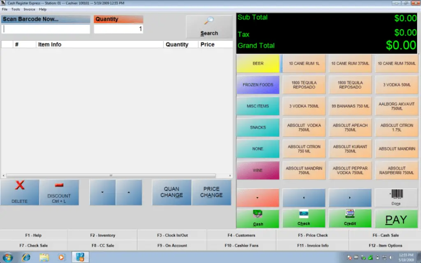Click the barcode Done button
Screen dimensions: 421x263
[x=396, y=198]
